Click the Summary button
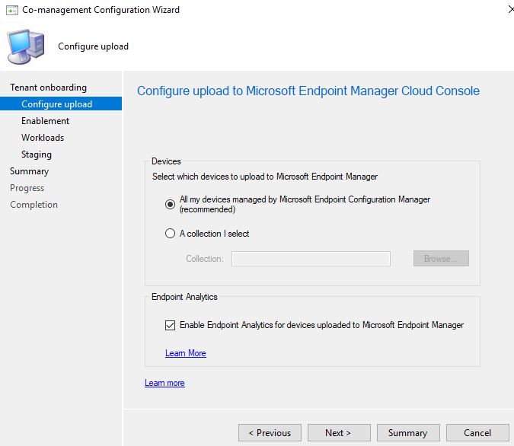 click(x=408, y=433)
